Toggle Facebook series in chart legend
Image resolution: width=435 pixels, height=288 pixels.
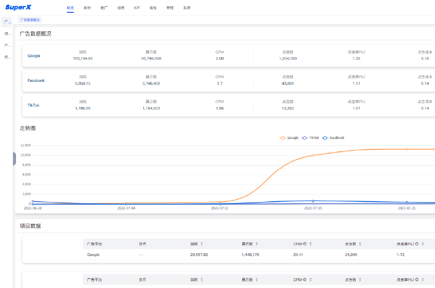[333, 138]
